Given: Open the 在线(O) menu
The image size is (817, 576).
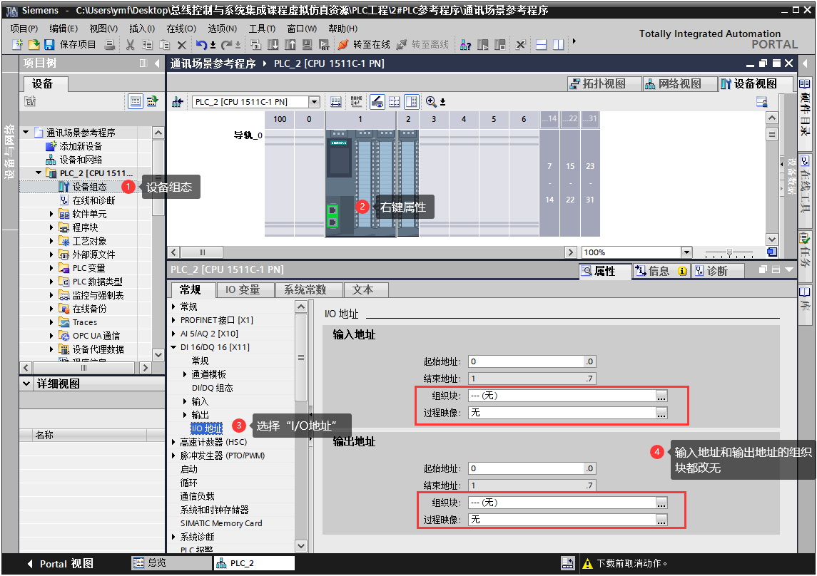Looking at the screenshot, I should [x=181, y=29].
